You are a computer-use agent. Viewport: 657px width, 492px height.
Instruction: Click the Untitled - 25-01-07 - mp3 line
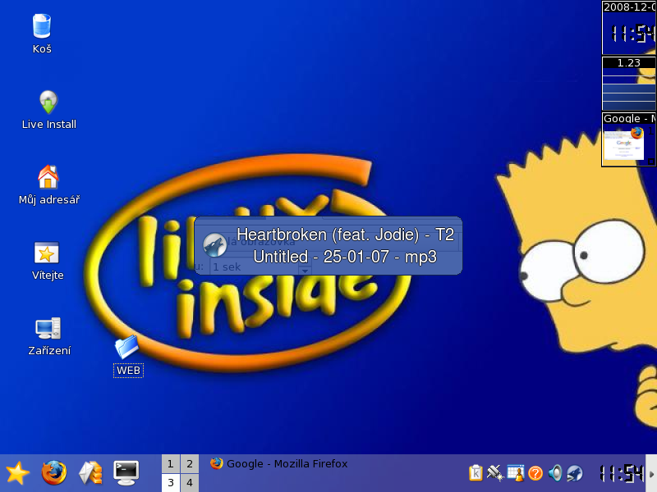pos(345,257)
